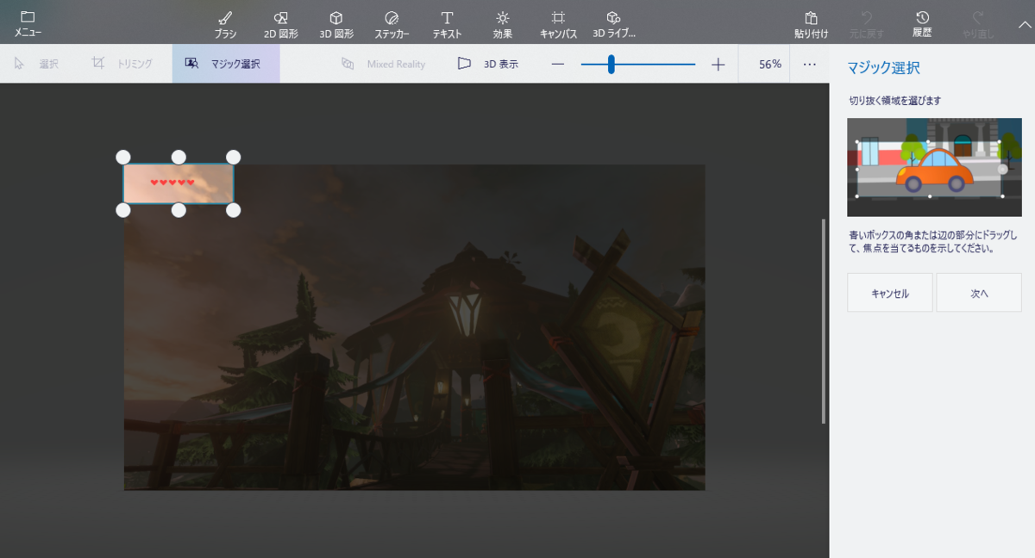Screen dimensions: 1035x558
Task: Click the やり直し redo button
Action: (978, 23)
